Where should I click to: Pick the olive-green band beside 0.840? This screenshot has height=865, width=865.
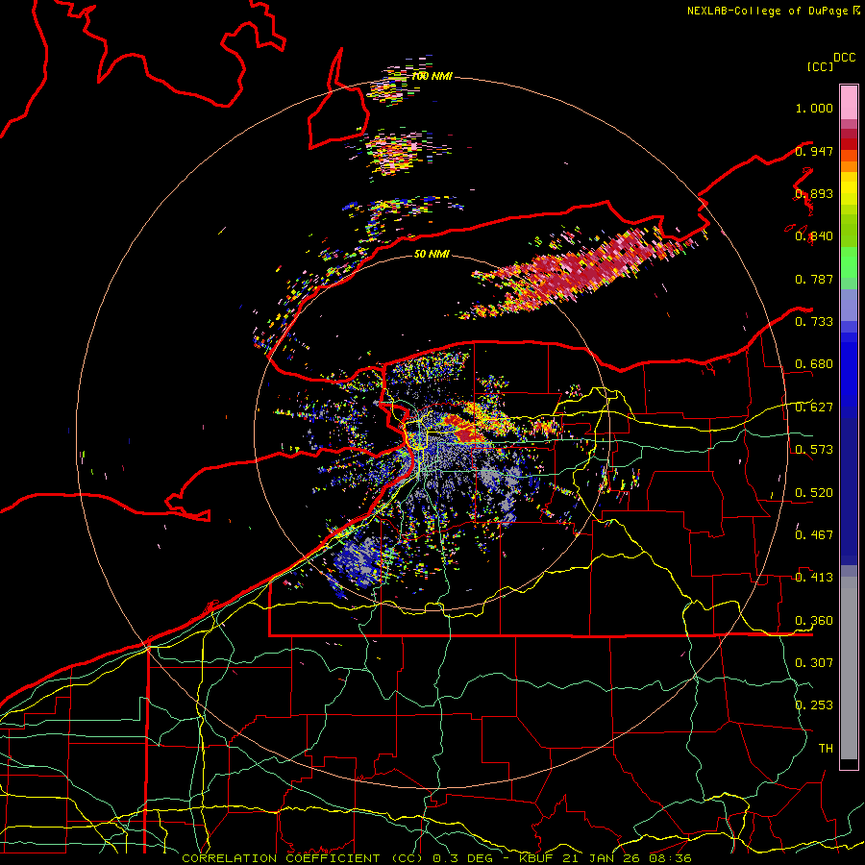click(849, 232)
